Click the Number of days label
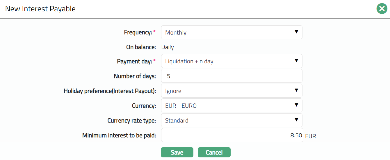The width and height of the screenshot is (390, 160). point(135,76)
